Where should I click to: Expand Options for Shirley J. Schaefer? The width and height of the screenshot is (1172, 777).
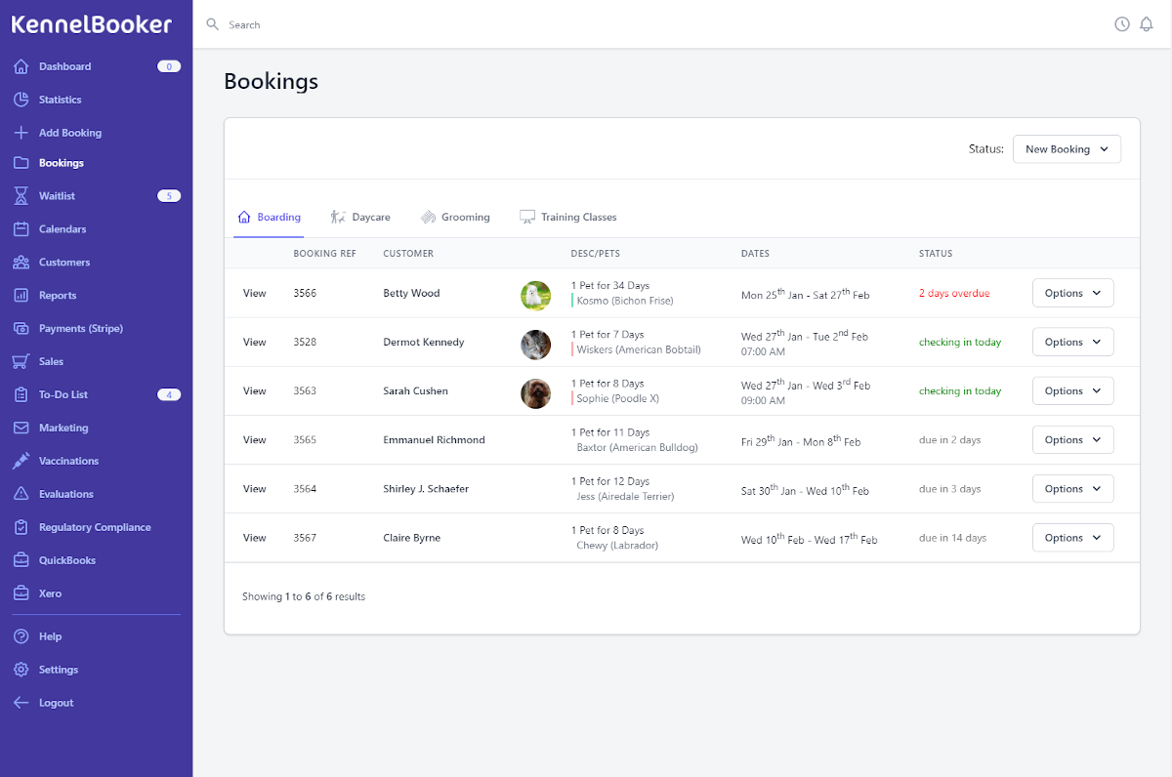coord(1072,488)
